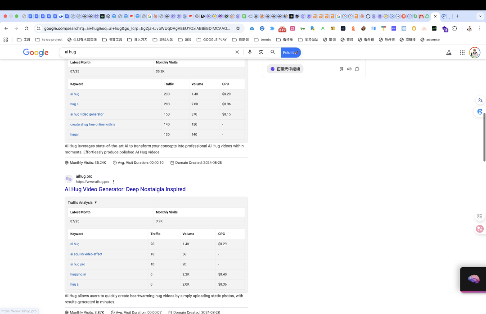This screenshot has width=486, height=314.
Task: Bookmark this page with the star icon
Action: coord(238,28)
